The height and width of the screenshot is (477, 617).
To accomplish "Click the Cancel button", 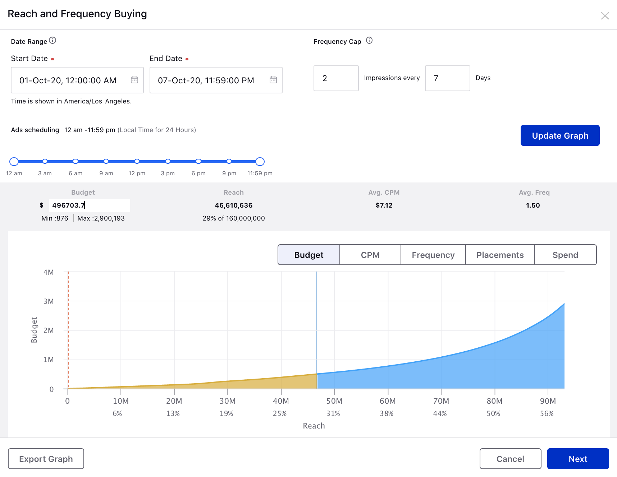I will tap(510, 459).
